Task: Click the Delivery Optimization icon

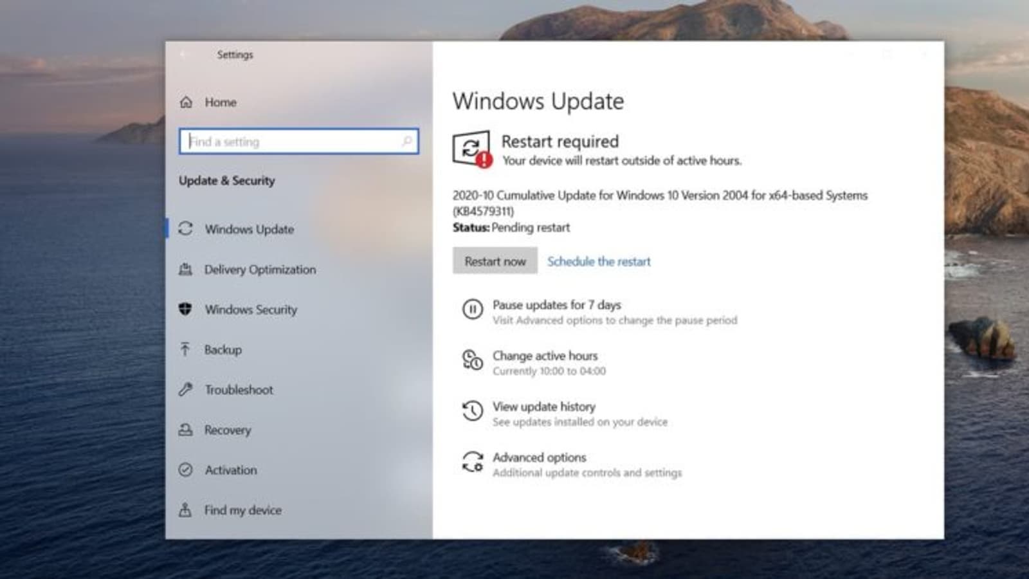Action: click(185, 269)
